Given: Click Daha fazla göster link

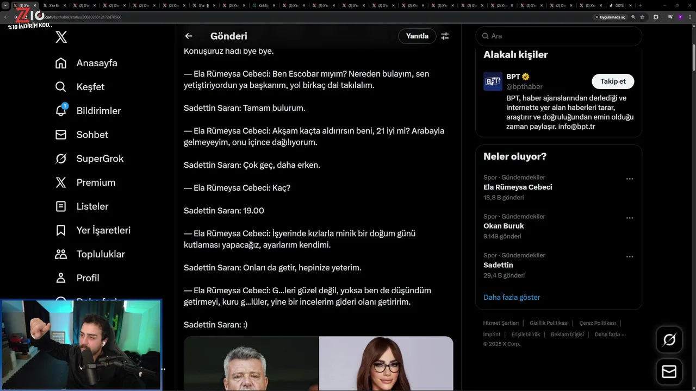Looking at the screenshot, I should (512, 297).
